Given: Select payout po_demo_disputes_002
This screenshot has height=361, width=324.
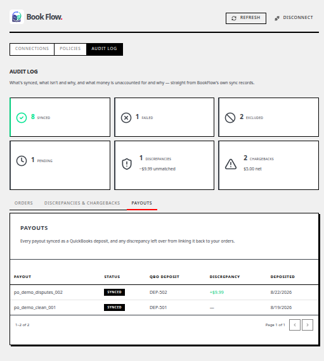Looking at the screenshot, I should click(x=38, y=293).
